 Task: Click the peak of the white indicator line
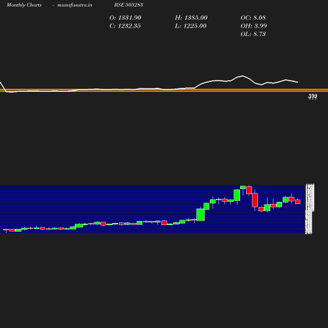click(243, 76)
